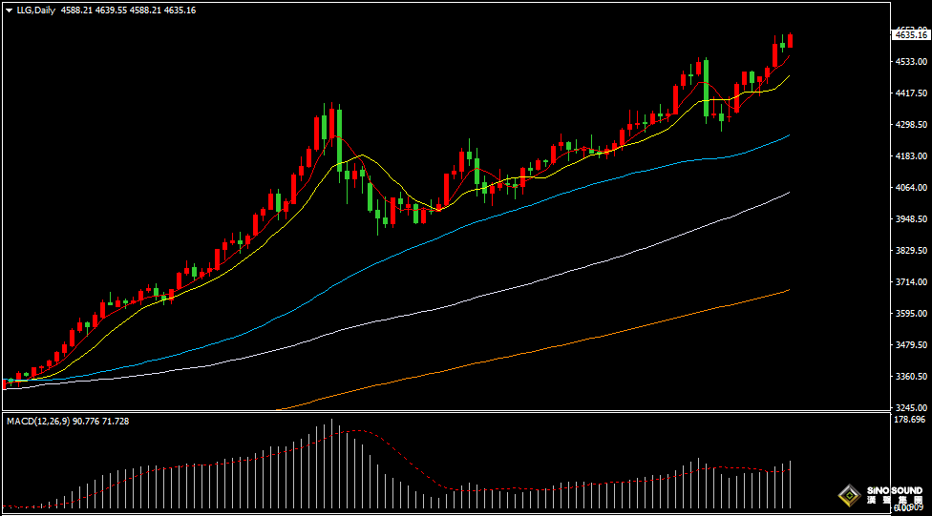Select the last red candlestick on chart
The height and width of the screenshot is (516, 932).
[790, 40]
